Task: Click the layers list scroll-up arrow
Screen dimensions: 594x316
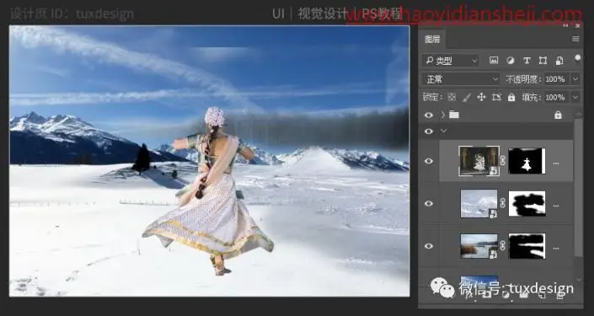Action: tap(578, 114)
